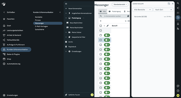Open the Standardansicht view dropdown
This screenshot has height=98, width=181.
point(120,4)
